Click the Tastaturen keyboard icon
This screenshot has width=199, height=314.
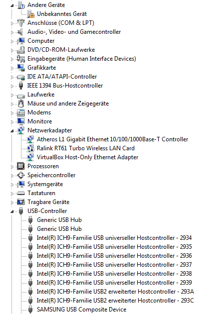point(21,193)
